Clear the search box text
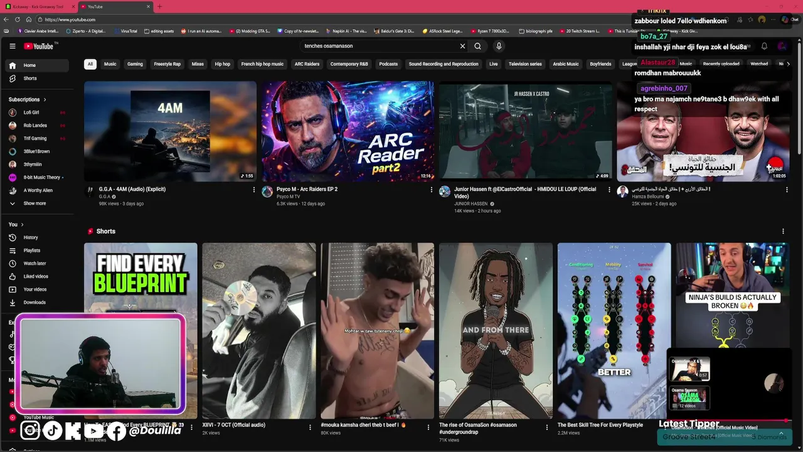 (x=462, y=46)
